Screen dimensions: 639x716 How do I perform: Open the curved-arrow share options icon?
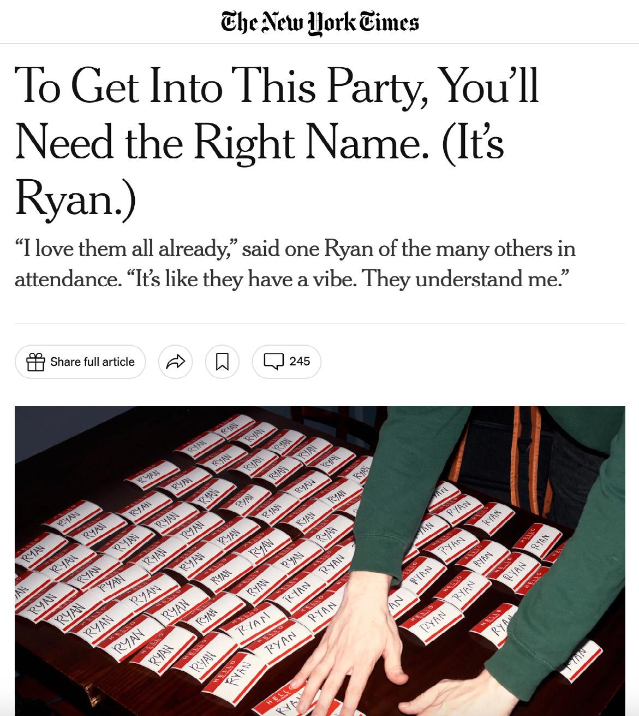coord(175,362)
